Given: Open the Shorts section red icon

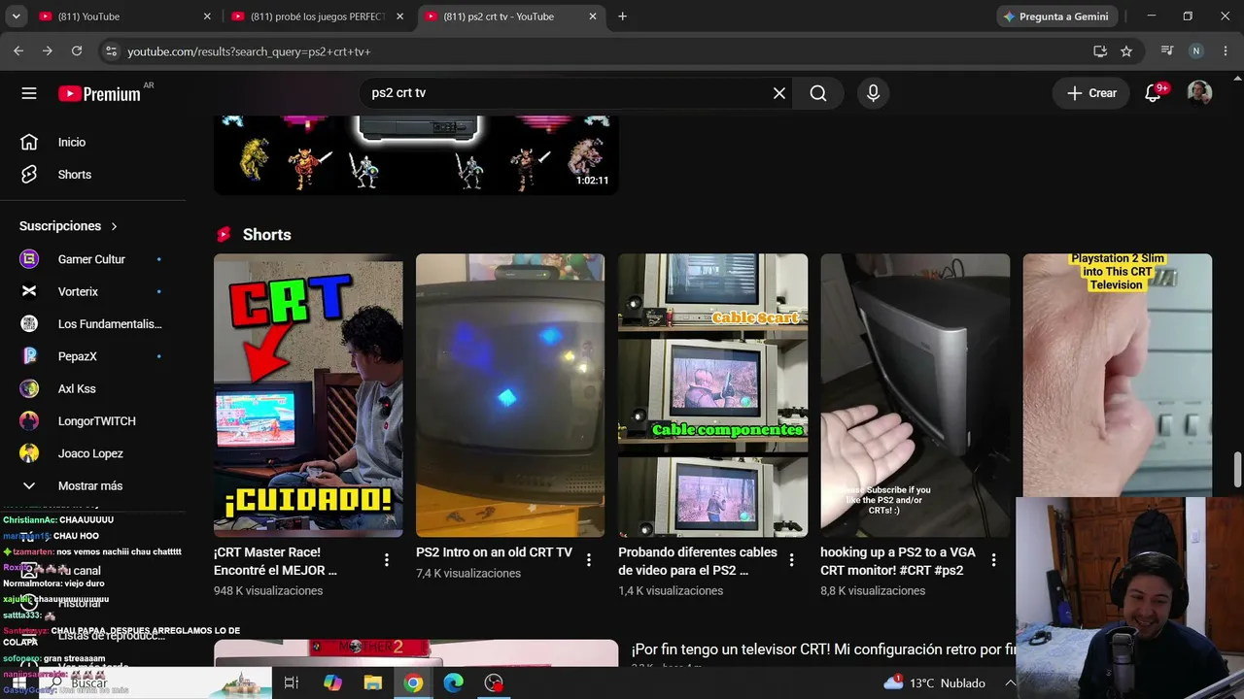Looking at the screenshot, I should click(x=225, y=235).
